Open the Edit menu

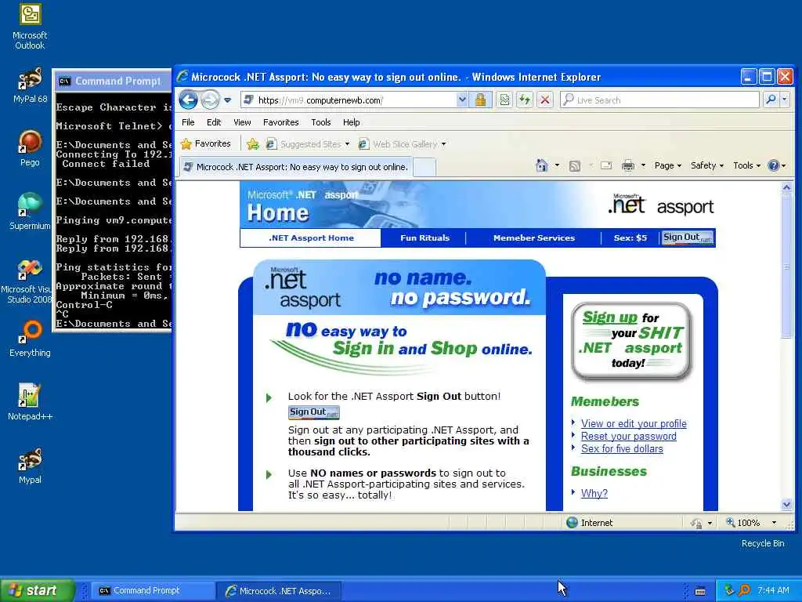tap(214, 122)
